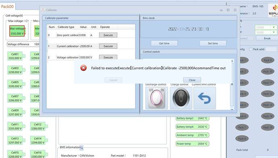Select the Pack 15 indicator

[x=268, y=127]
